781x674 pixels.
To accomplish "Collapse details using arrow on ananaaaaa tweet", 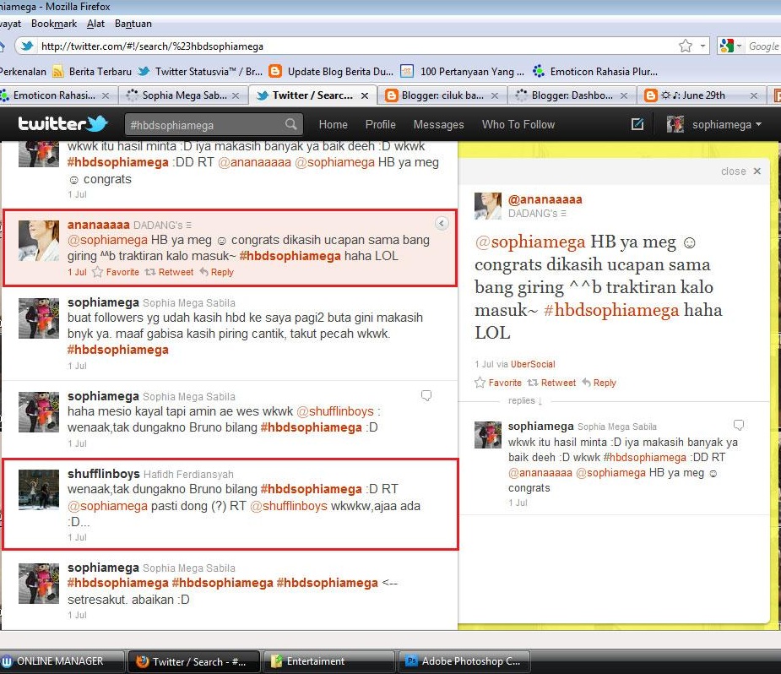I will point(442,223).
